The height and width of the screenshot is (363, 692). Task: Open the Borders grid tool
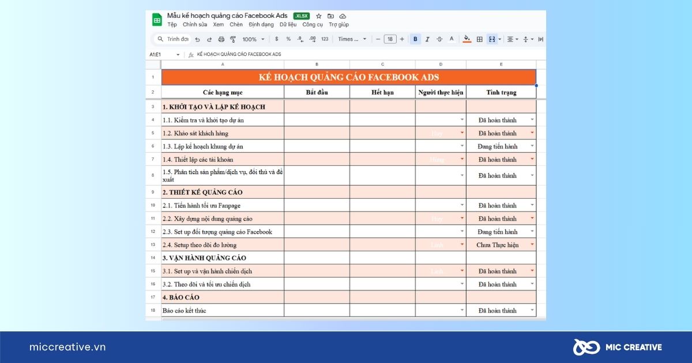480,39
